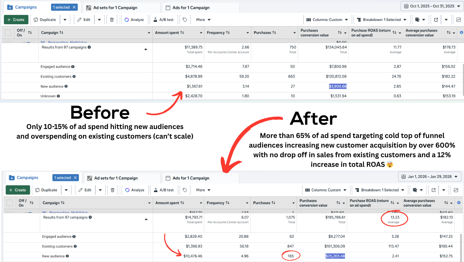Click the Duplicate button in January 2026 toolbar

[46, 190]
